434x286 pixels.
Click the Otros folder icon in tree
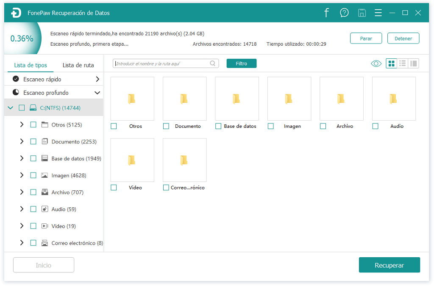click(45, 125)
